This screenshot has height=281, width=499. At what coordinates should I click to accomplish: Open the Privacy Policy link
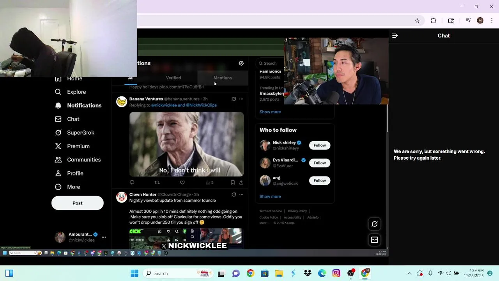(297, 211)
